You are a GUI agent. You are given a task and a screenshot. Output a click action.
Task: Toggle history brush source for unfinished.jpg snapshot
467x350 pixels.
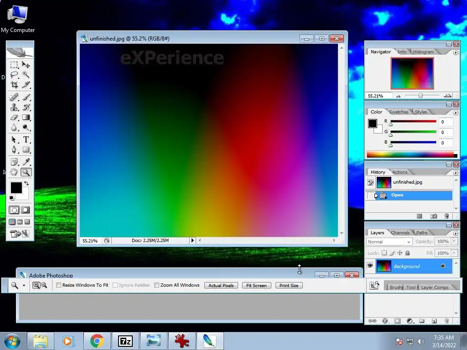(x=370, y=182)
